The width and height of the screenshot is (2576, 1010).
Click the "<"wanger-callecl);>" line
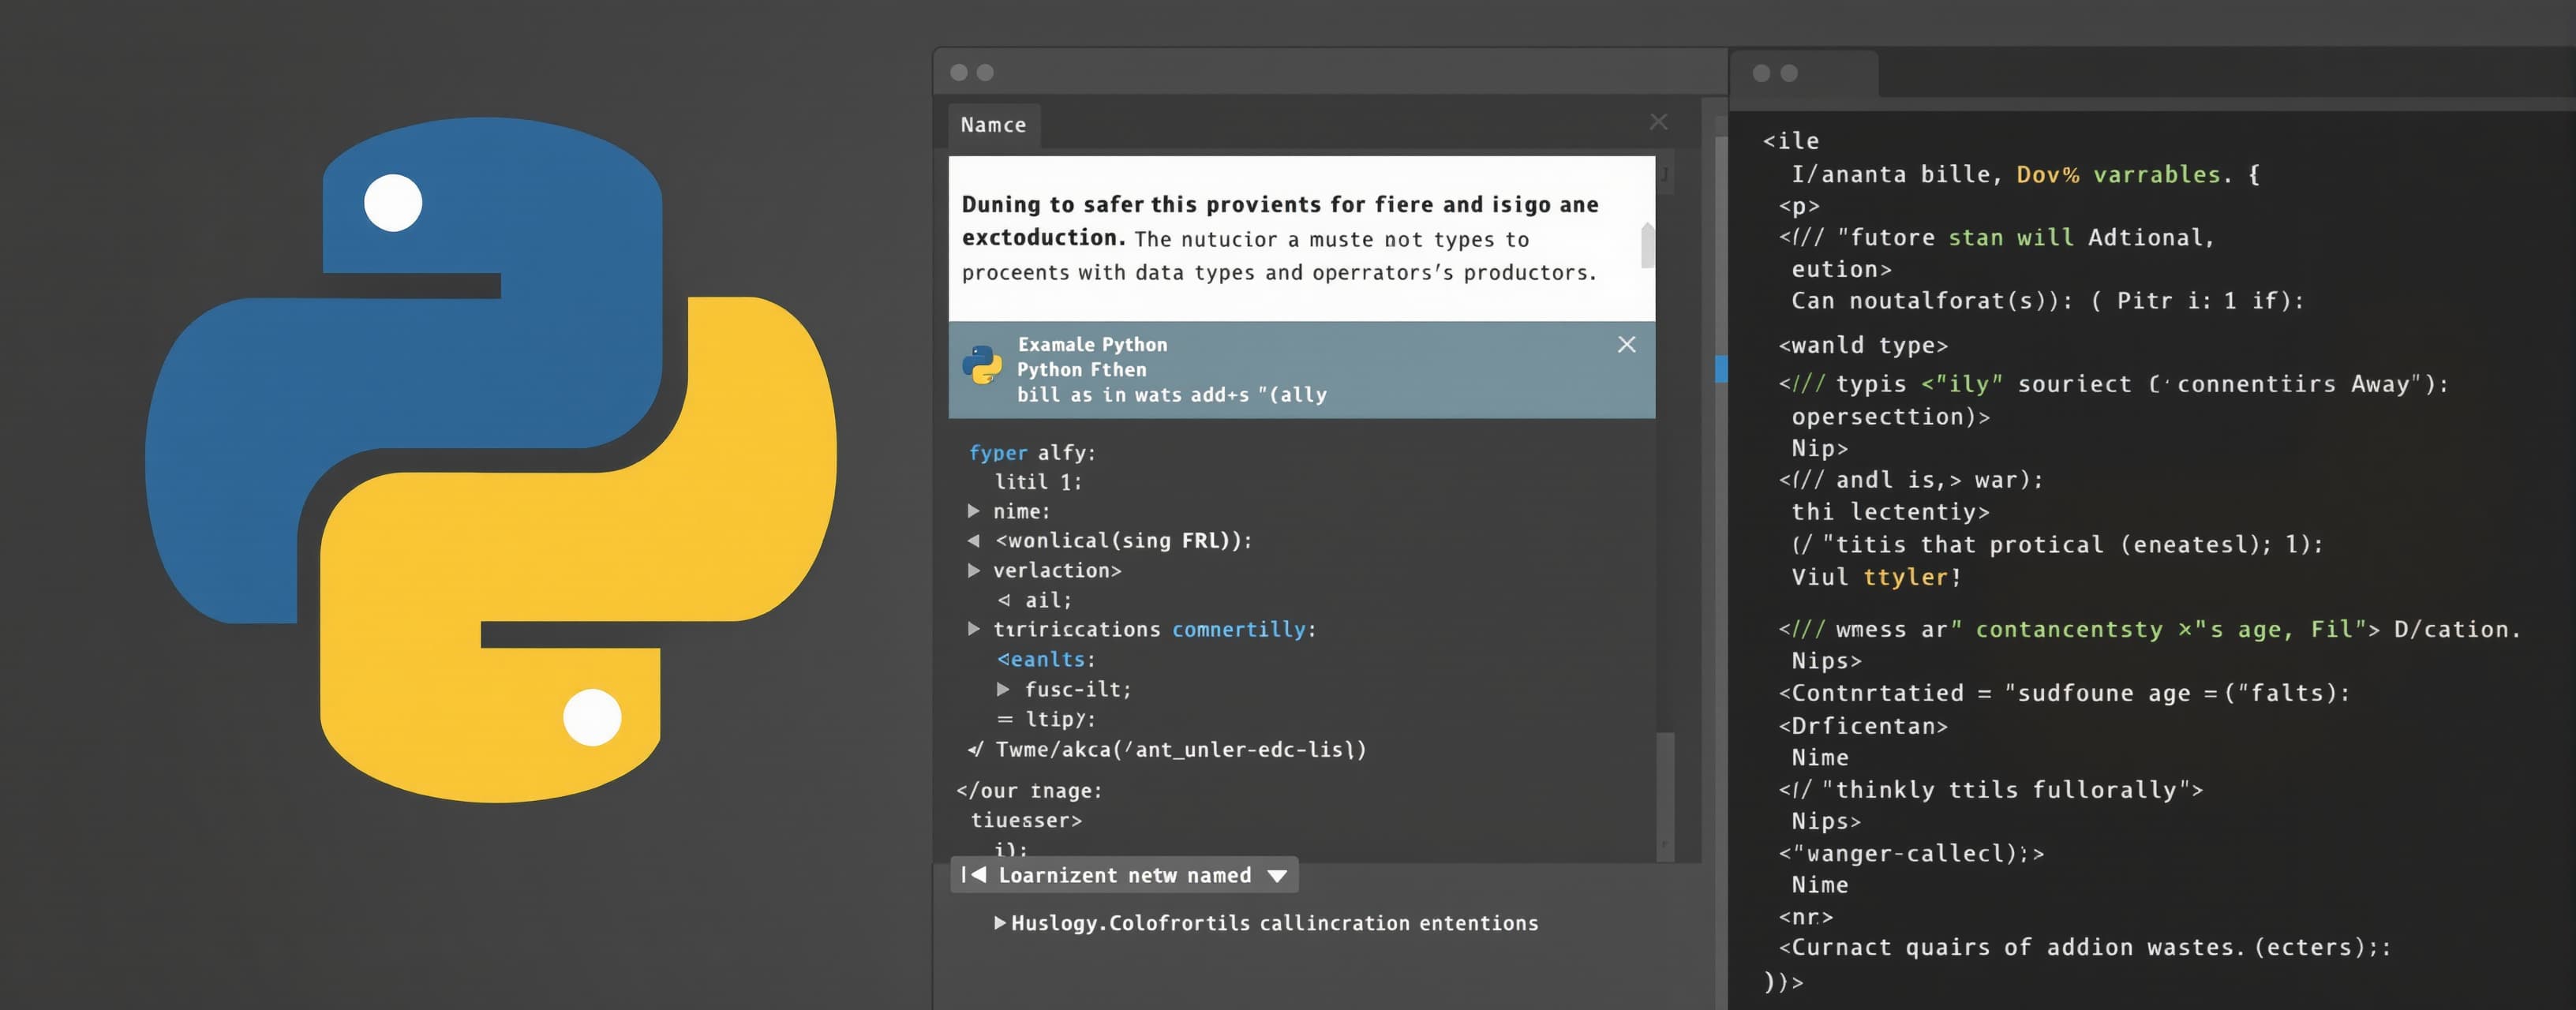pyautogui.click(x=1911, y=853)
